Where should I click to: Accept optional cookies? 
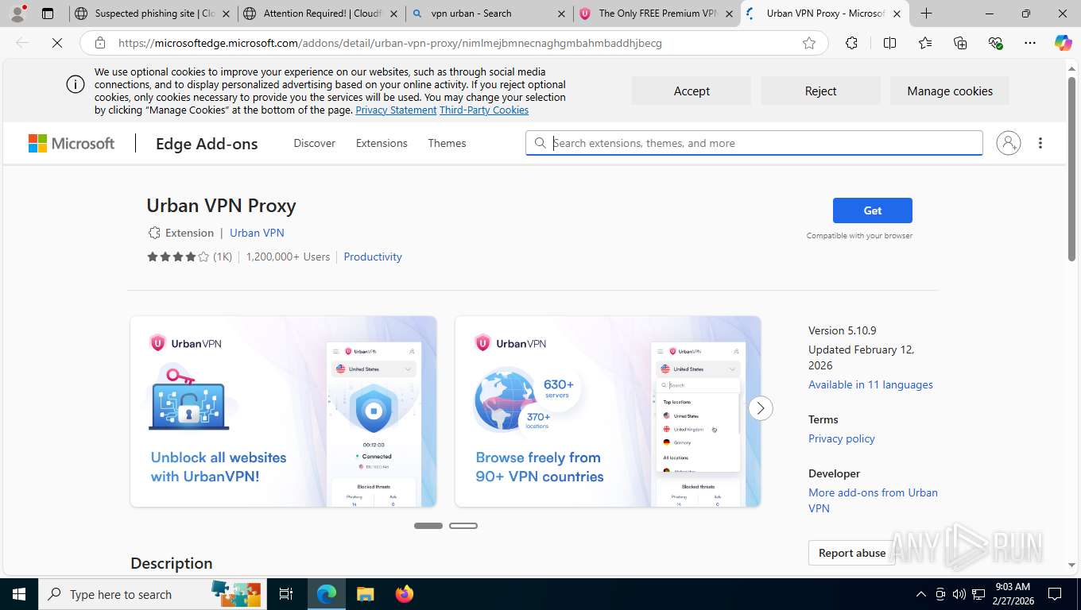(x=692, y=91)
